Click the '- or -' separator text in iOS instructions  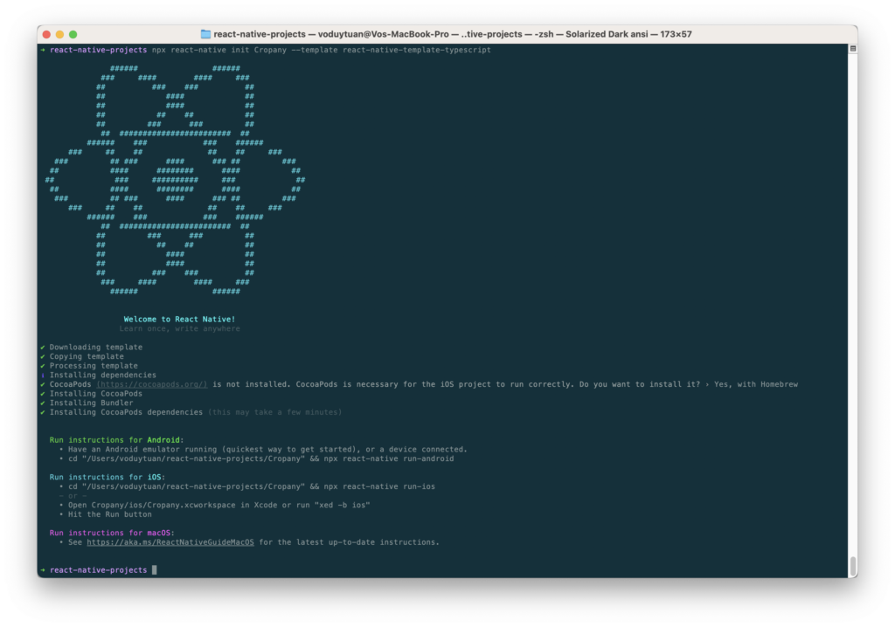(x=73, y=496)
